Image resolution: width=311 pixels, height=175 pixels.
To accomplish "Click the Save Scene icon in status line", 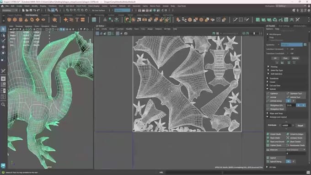I will pos(31,11).
